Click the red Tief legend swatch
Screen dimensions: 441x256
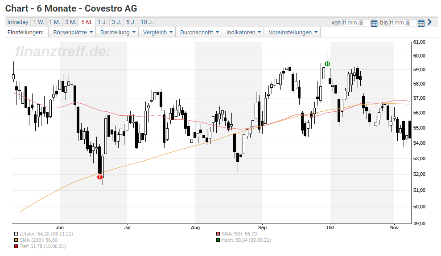pyautogui.click(x=16, y=247)
